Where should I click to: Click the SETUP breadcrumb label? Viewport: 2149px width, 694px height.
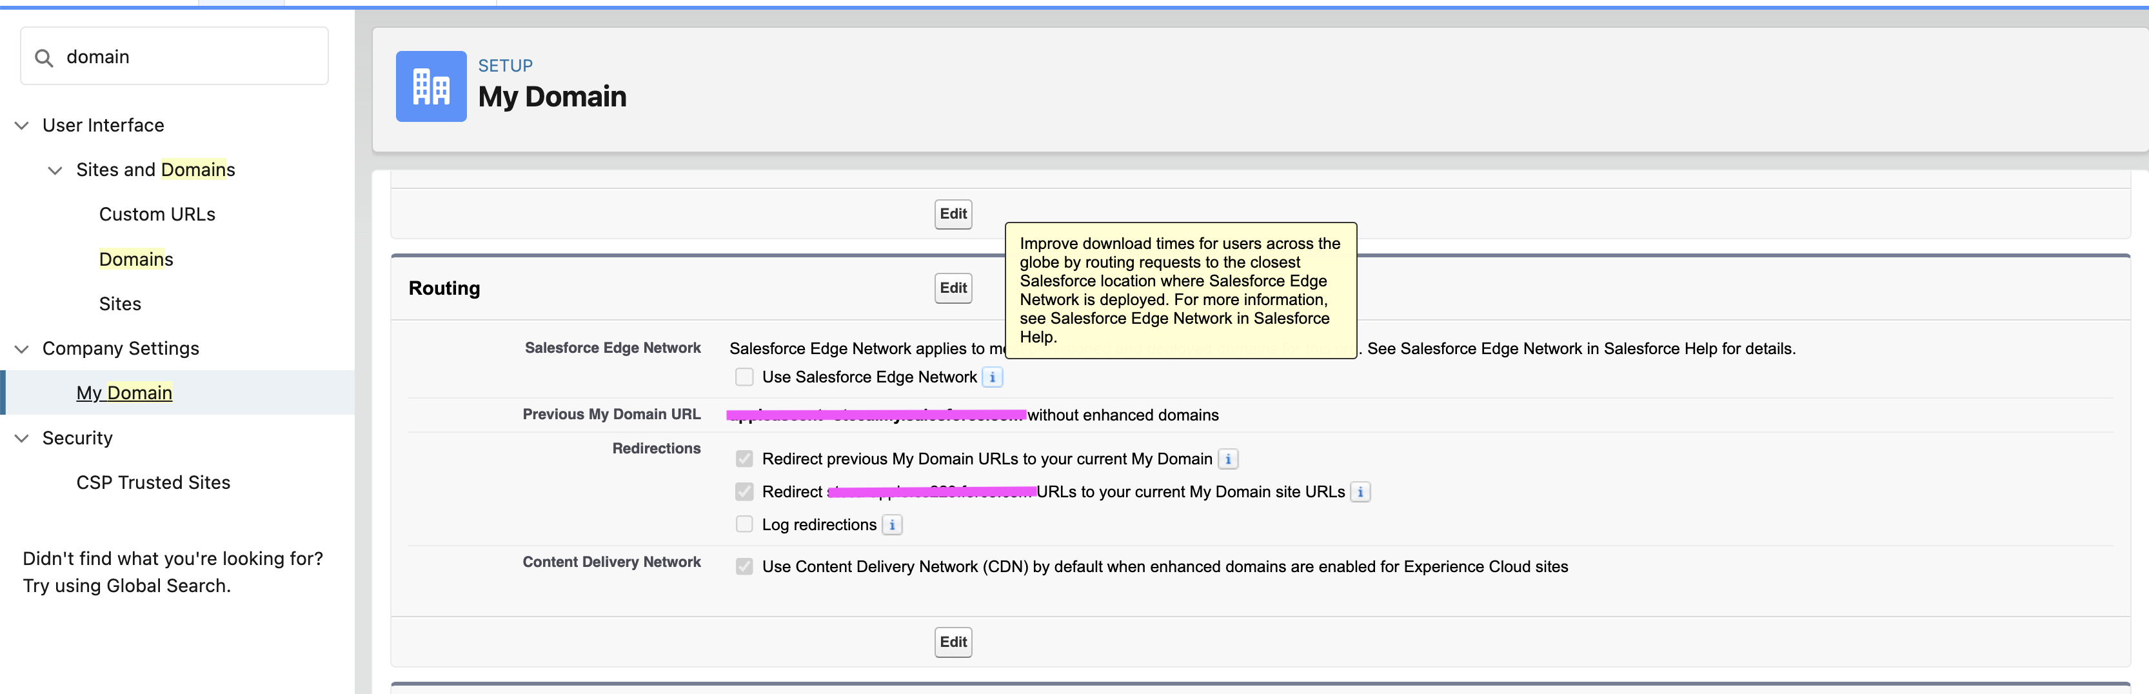click(506, 66)
